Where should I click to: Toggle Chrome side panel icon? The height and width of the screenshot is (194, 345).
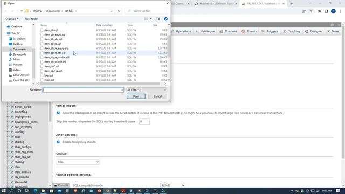[326, 11]
